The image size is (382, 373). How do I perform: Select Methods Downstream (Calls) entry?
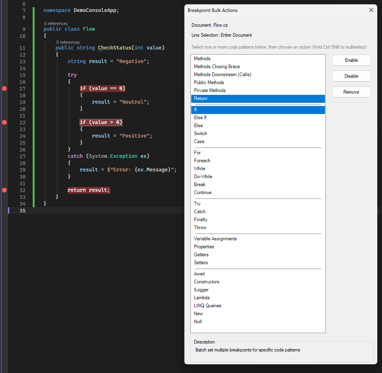coord(258,75)
